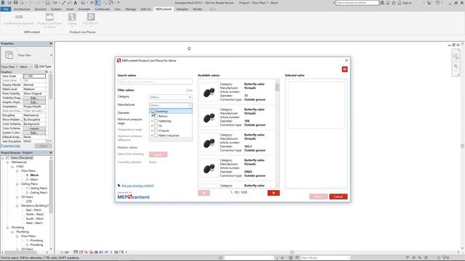The image size is (465, 261).
Task: Click the Color Scheme none button
Action: (x=34, y=128)
